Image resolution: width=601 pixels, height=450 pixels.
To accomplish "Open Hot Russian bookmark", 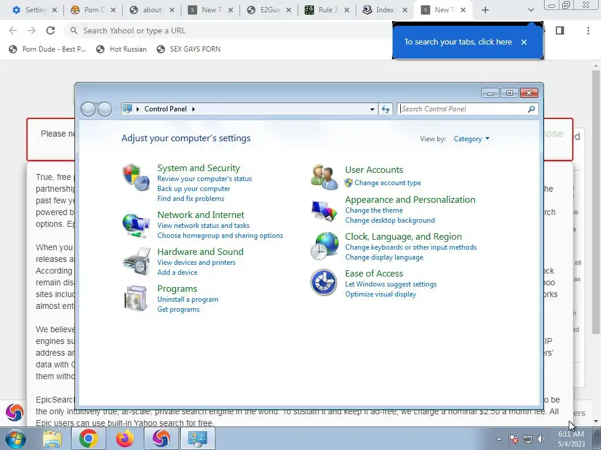I will click(x=121, y=49).
